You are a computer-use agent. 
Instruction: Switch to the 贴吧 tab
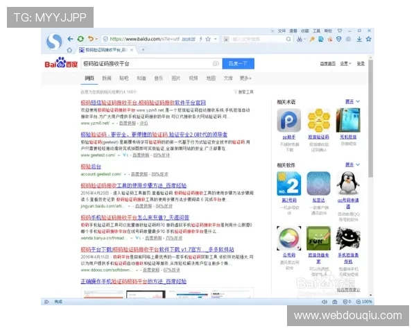124,78
